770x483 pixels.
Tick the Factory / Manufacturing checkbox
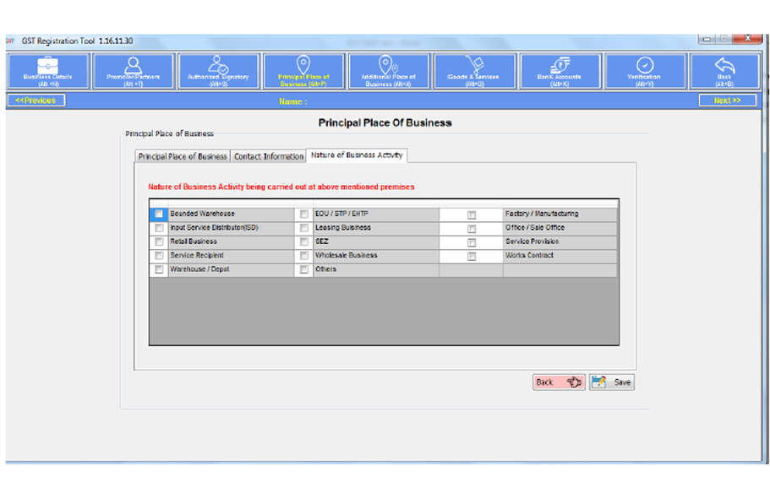[472, 215]
